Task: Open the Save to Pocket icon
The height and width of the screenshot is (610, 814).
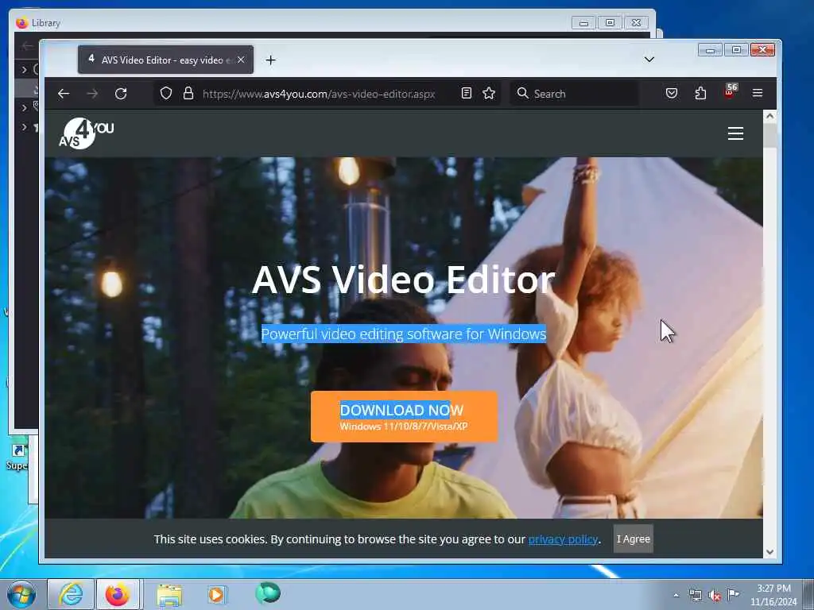Action: (671, 94)
